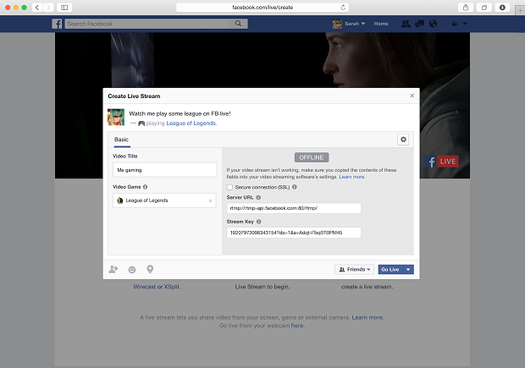Open the Wirecast link

point(145,287)
